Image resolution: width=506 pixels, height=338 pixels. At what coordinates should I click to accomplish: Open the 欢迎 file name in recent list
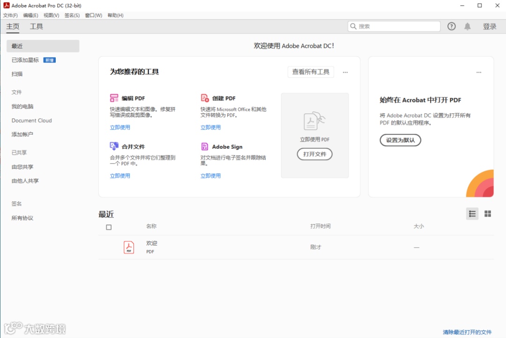click(152, 243)
